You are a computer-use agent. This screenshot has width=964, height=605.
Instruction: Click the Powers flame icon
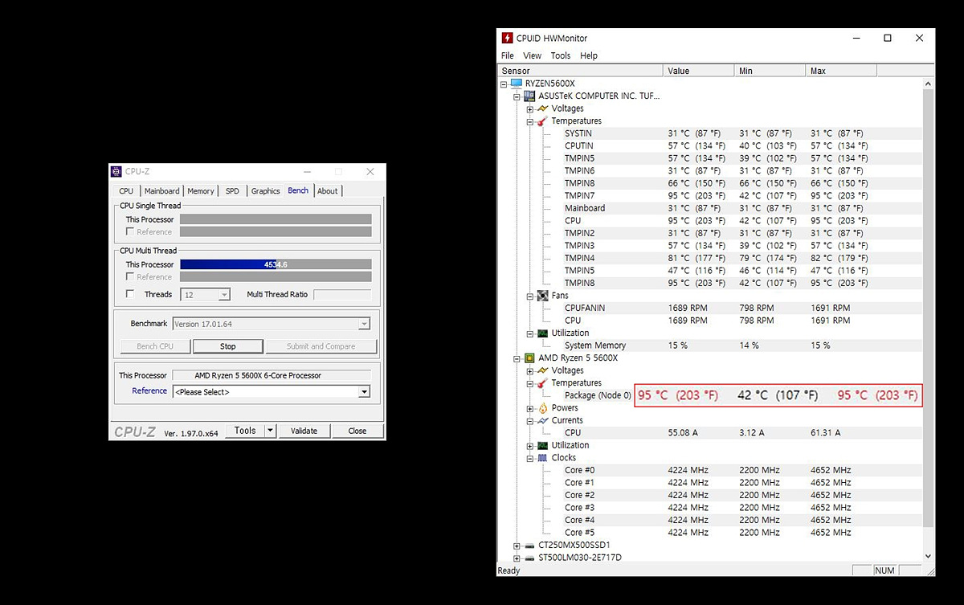[543, 408]
